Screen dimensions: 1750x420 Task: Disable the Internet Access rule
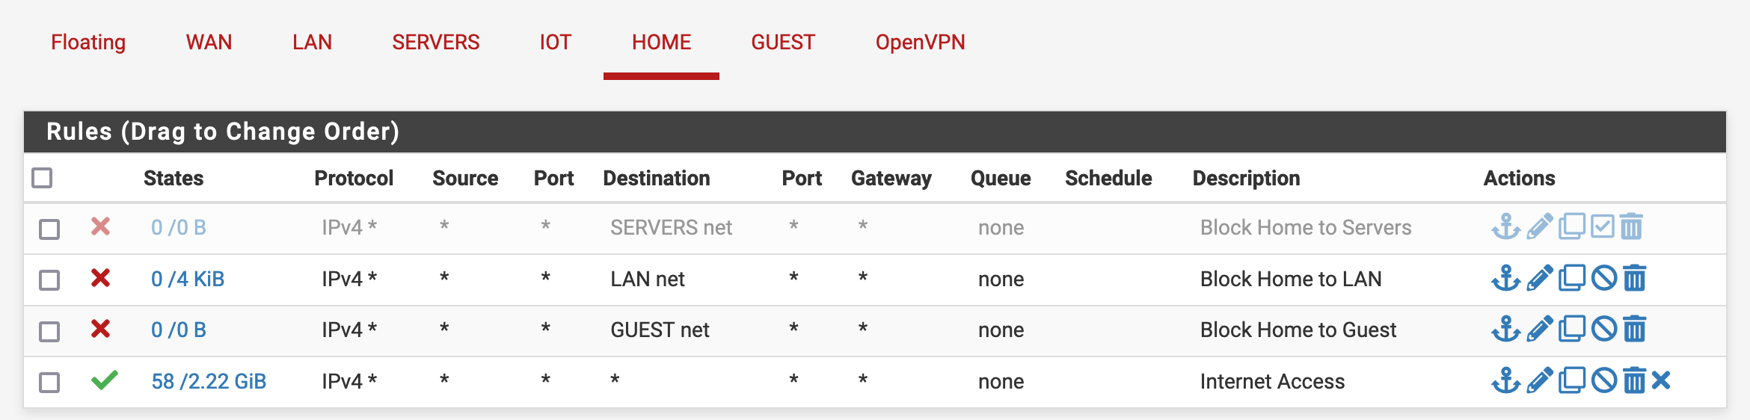[1604, 380]
